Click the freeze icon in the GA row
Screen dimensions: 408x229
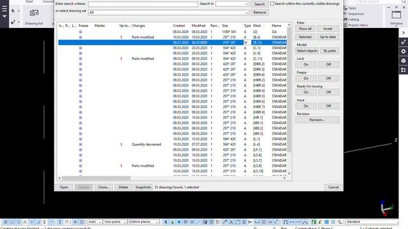pos(81,32)
